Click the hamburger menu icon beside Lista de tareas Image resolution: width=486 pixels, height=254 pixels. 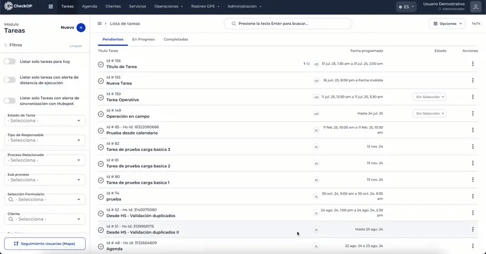point(100,24)
